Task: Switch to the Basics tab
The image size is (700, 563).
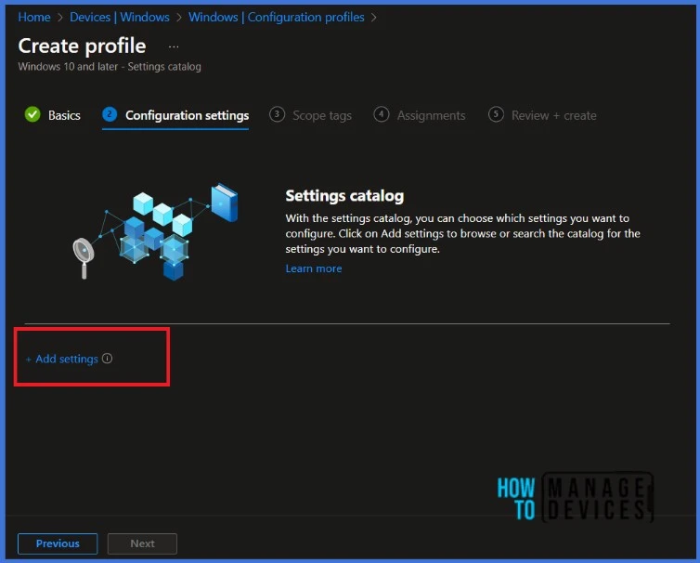Action: pos(64,116)
